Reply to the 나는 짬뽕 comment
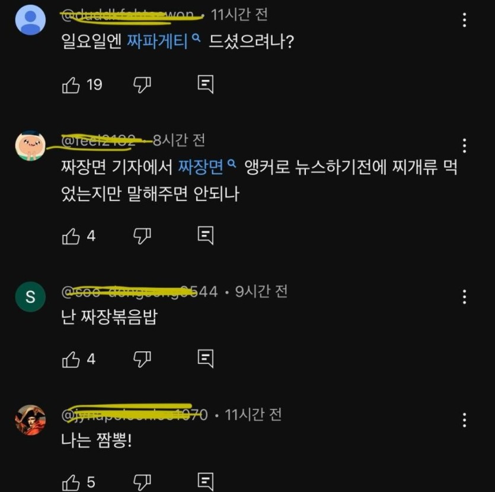Viewport: 495px width, 492px height. pyautogui.click(x=205, y=481)
